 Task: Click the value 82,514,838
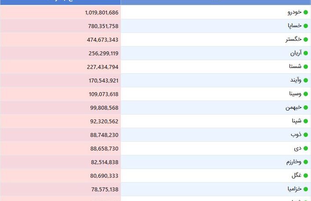pyautogui.click(x=105, y=162)
